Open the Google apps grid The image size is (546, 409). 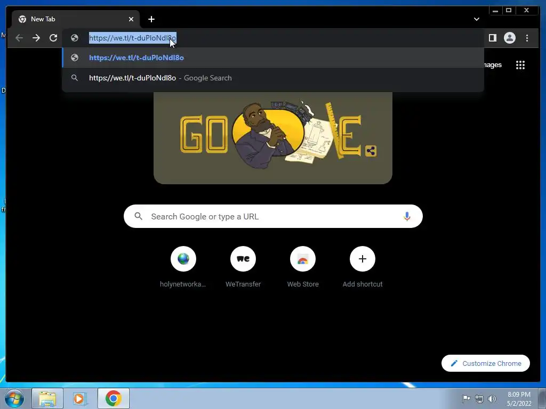click(520, 65)
